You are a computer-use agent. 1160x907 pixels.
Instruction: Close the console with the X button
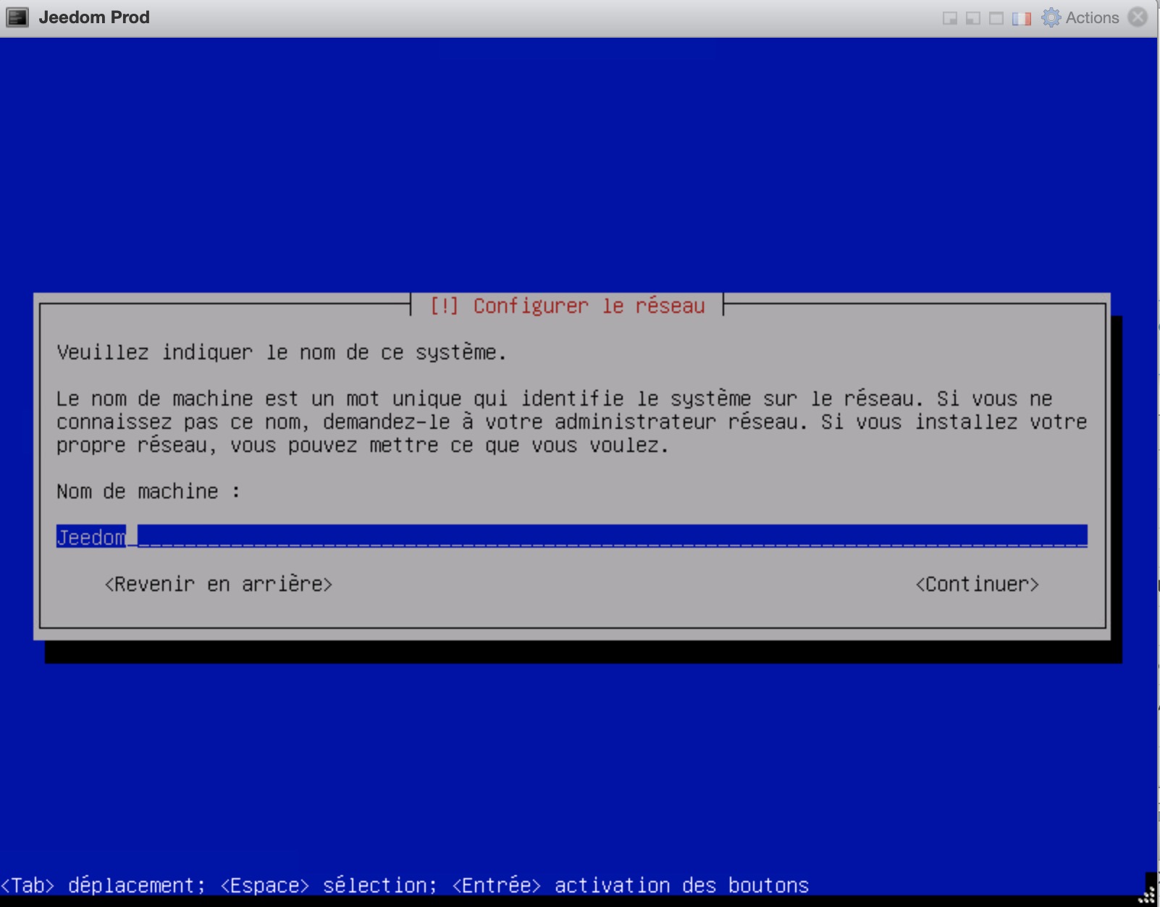tap(1138, 17)
